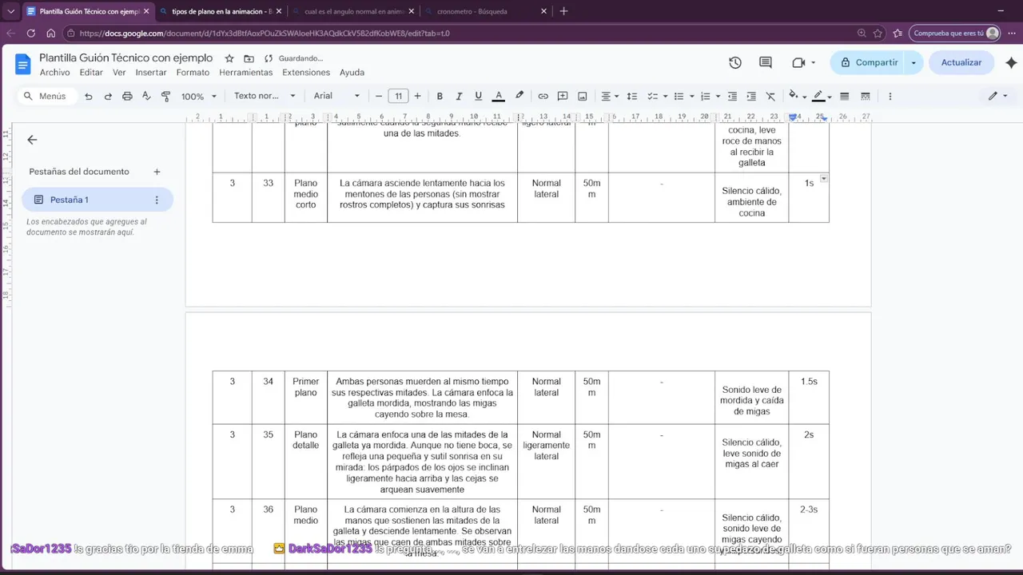1023x575 pixels.
Task: Open the Formato menu
Action: [x=193, y=73]
